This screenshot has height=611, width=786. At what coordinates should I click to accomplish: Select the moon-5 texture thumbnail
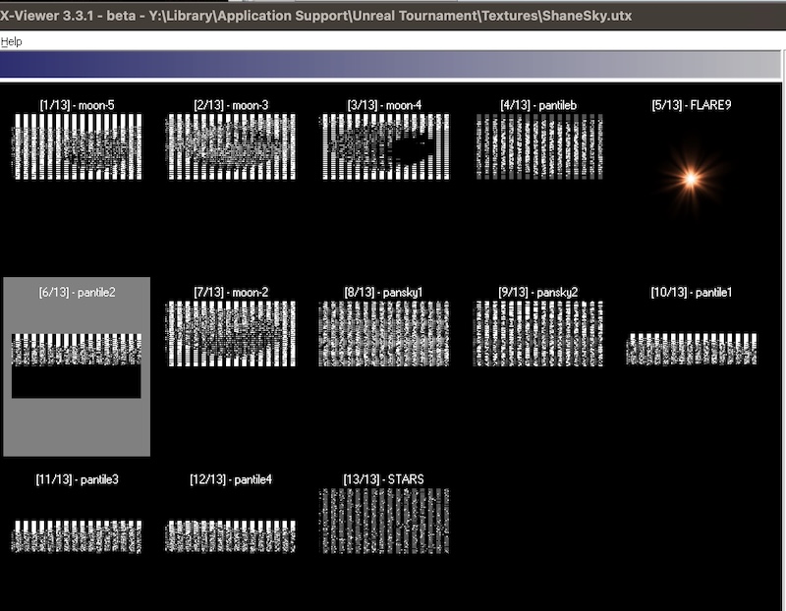[x=77, y=147]
